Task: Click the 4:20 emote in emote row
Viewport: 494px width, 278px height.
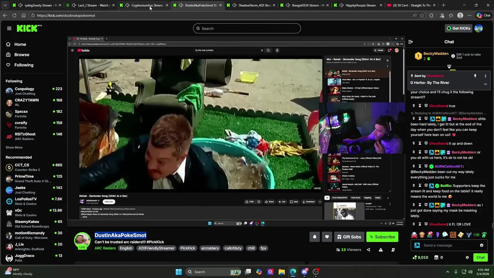Action: click(476, 235)
